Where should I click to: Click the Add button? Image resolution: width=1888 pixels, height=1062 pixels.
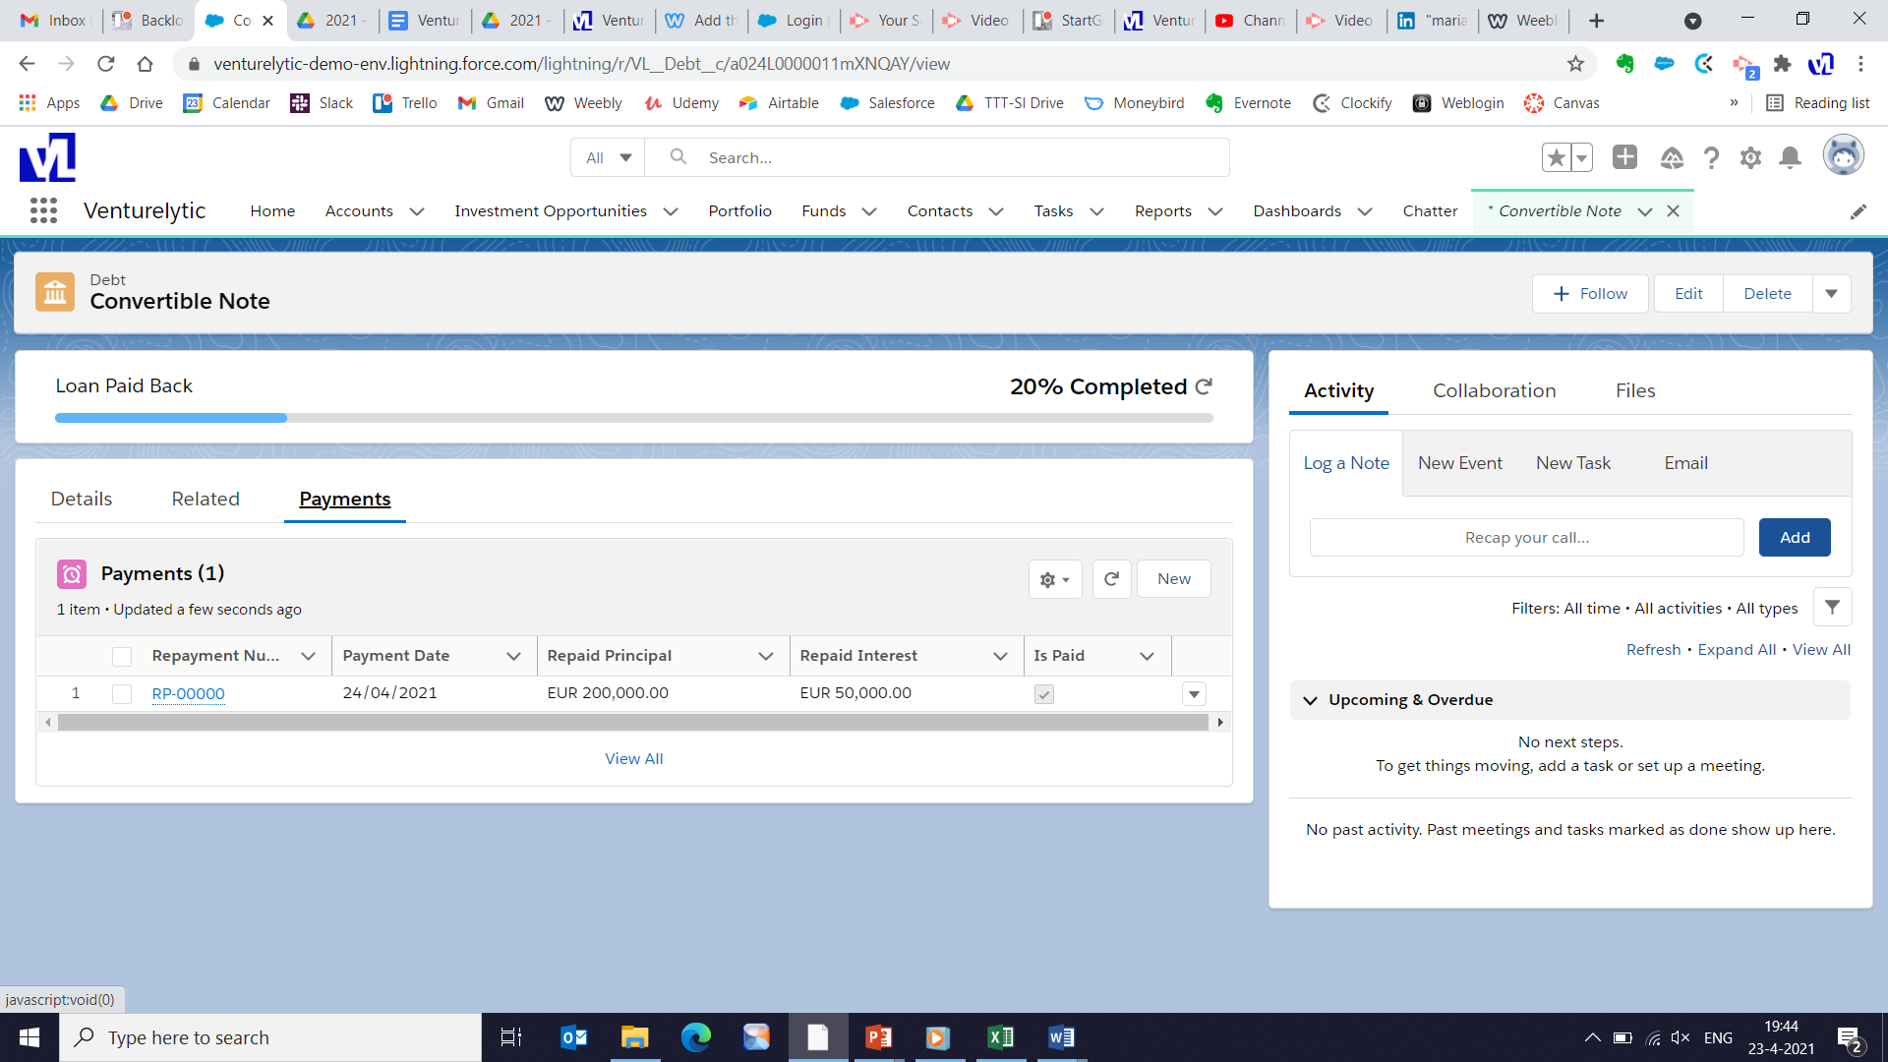[x=1794, y=537]
